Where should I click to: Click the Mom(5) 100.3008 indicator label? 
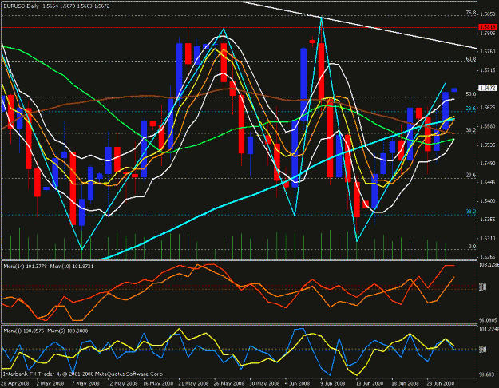coord(68,331)
